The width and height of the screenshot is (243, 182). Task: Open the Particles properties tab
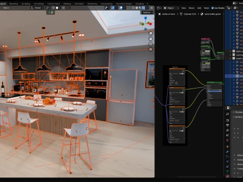click(x=227, y=157)
